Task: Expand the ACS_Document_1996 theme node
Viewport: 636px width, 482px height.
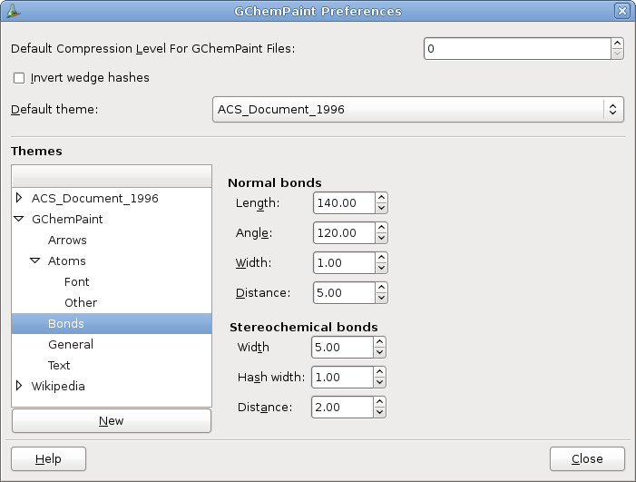Action: point(19,198)
